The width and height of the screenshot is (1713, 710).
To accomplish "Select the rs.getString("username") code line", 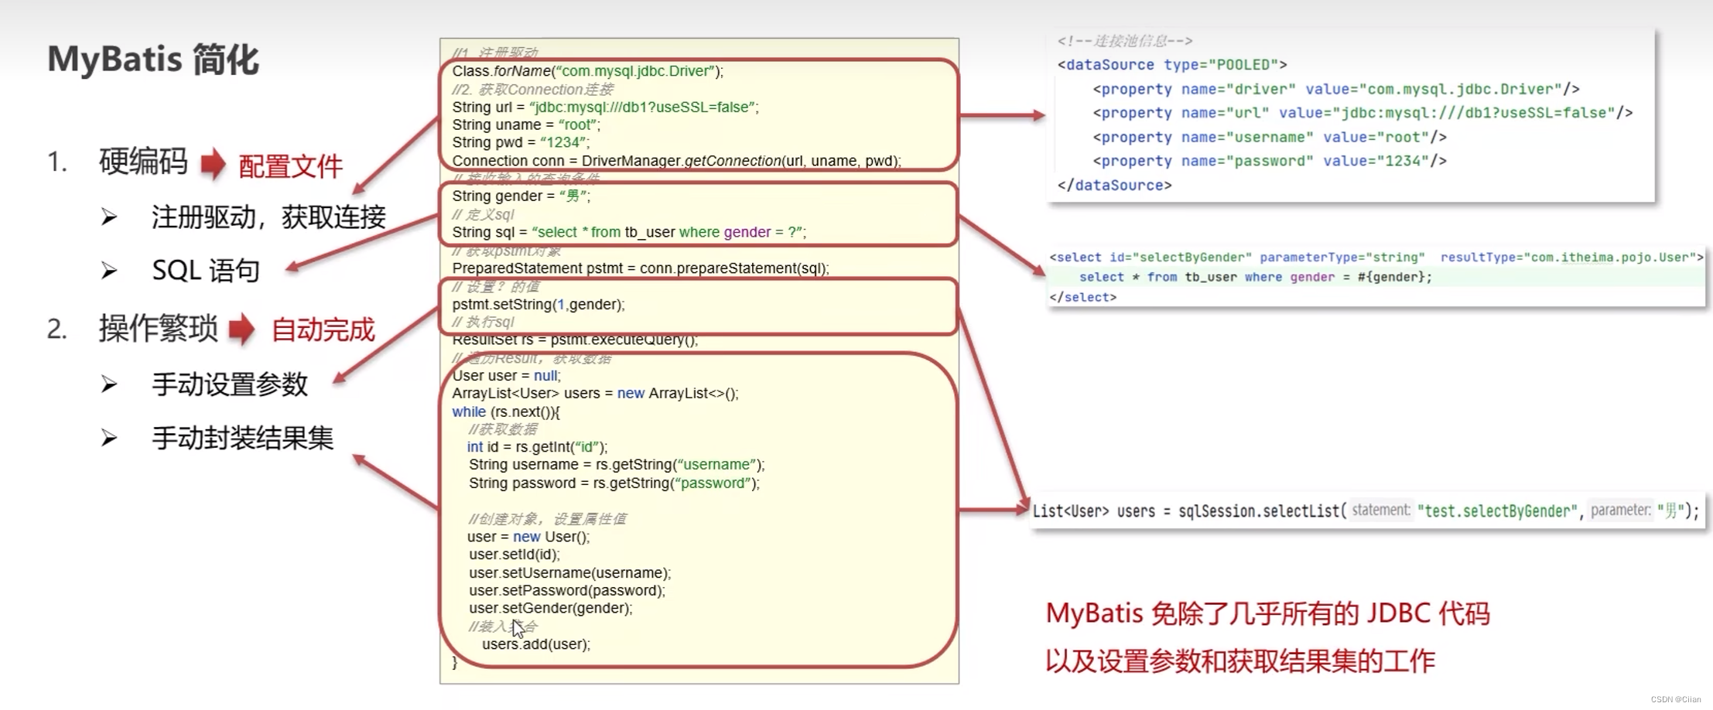I will pos(617,465).
